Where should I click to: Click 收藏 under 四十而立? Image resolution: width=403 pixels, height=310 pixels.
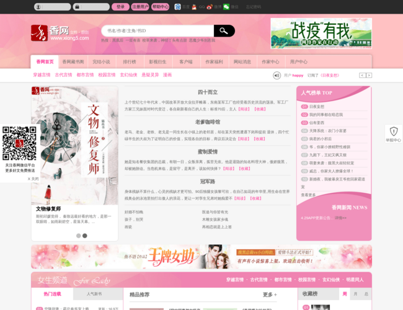(x=260, y=109)
